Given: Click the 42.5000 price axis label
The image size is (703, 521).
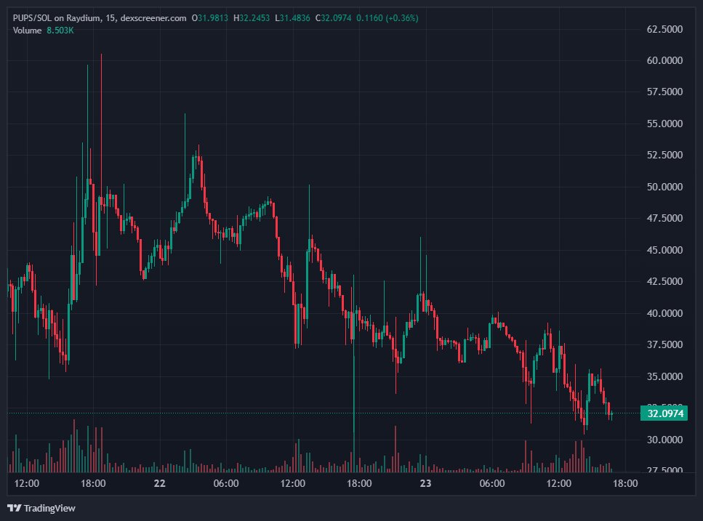Looking at the screenshot, I should [664, 281].
